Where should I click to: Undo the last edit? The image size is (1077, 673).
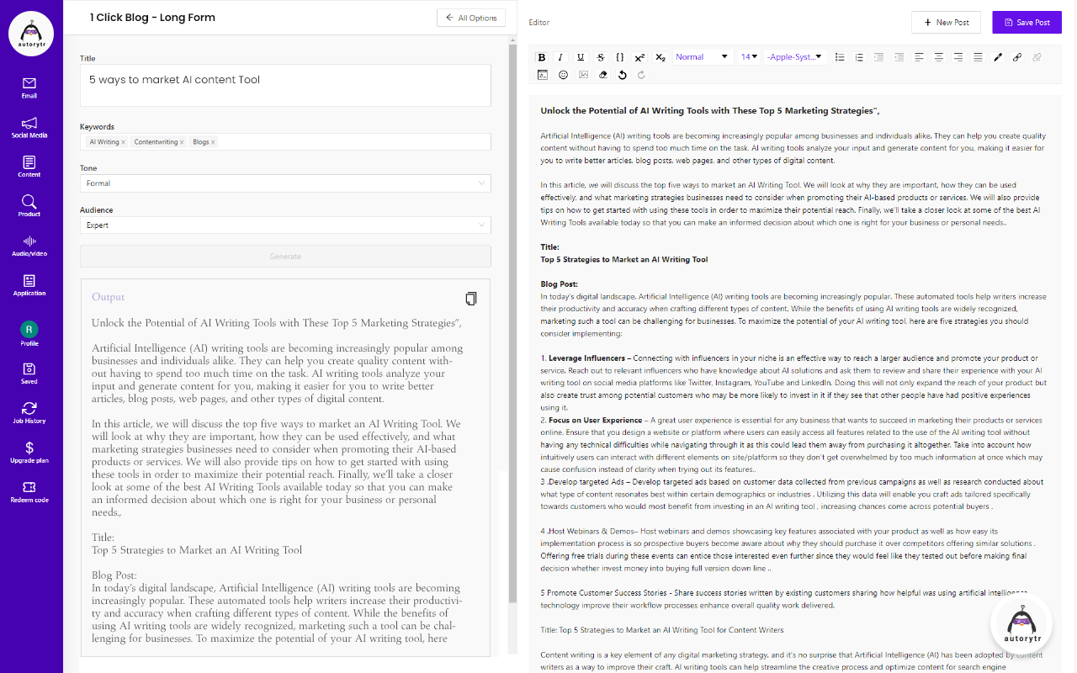(622, 75)
